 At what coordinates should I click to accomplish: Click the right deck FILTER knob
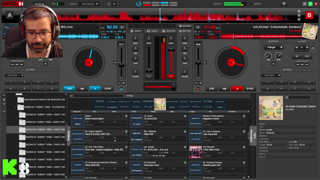[185, 72]
